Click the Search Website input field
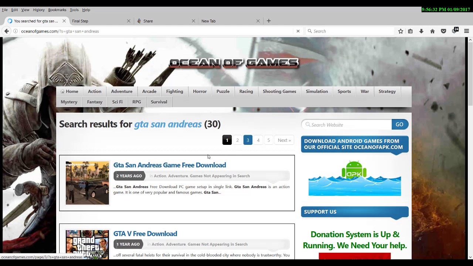The width and height of the screenshot is (473, 266). tap(347, 125)
